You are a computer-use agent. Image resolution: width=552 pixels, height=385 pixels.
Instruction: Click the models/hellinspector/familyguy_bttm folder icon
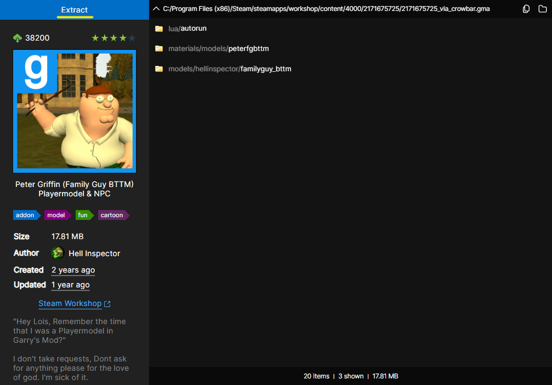coord(159,69)
